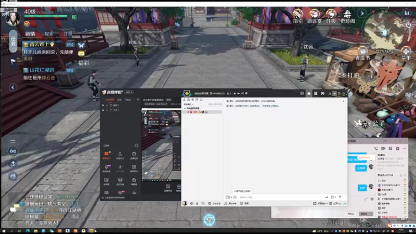Open the list icon in YY titlebar
This screenshot has height=234, width=416.
click(316, 94)
